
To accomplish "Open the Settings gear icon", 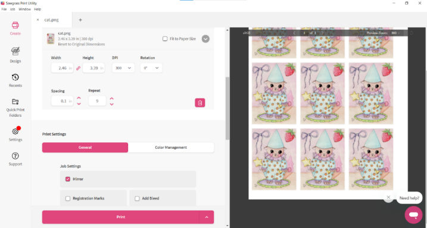I will point(15,132).
